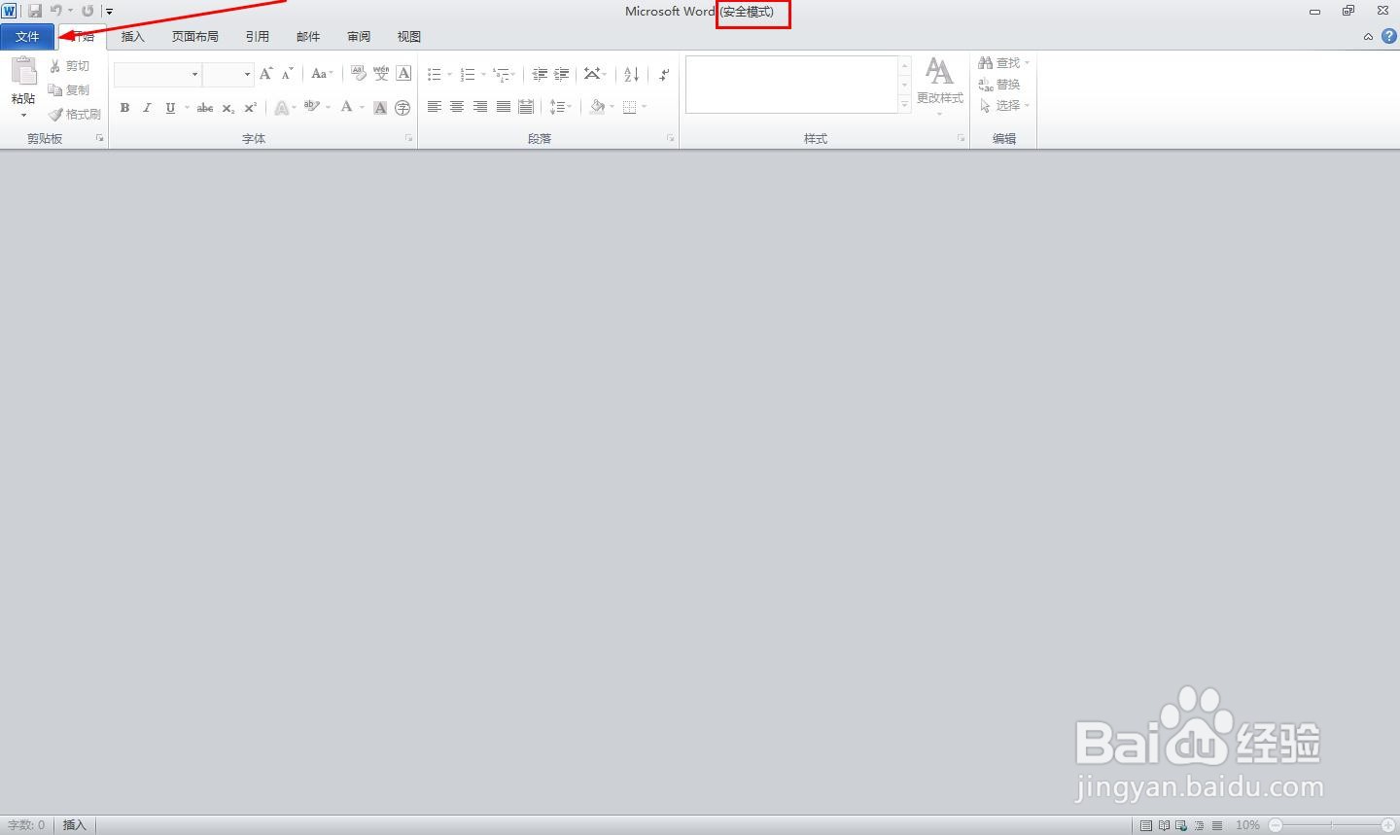Click the borders icon
The width and height of the screenshot is (1400, 835).
(x=629, y=107)
